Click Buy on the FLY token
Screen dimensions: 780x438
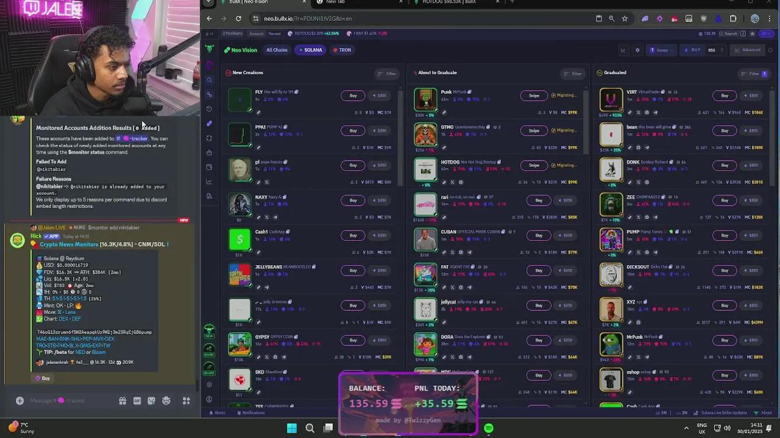click(353, 96)
